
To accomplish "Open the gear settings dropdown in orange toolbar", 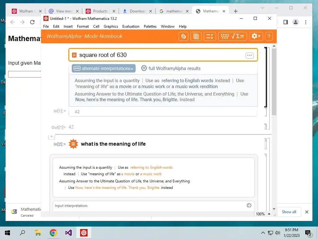I will (256, 36).
